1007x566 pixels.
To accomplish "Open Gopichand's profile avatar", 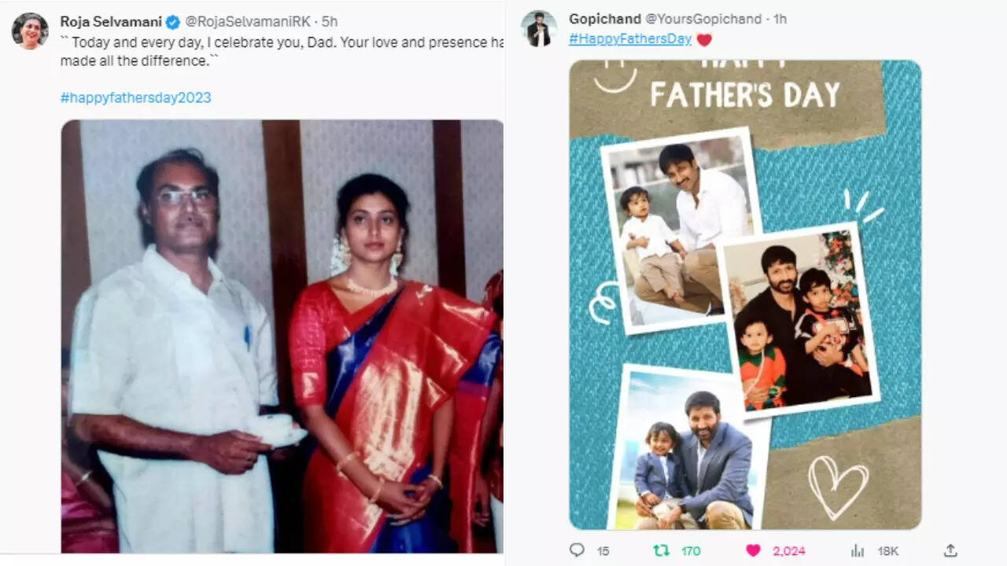I will tap(539, 29).
